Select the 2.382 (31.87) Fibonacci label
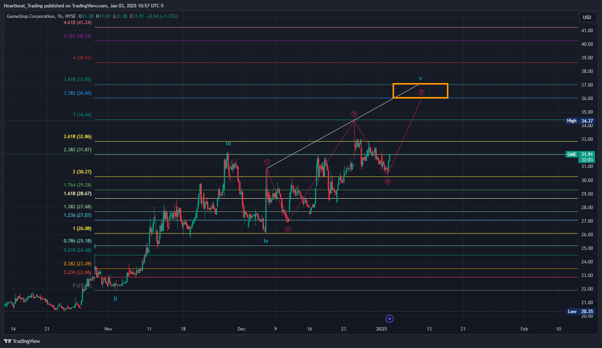Image resolution: width=602 pixels, height=348 pixels. [x=78, y=150]
